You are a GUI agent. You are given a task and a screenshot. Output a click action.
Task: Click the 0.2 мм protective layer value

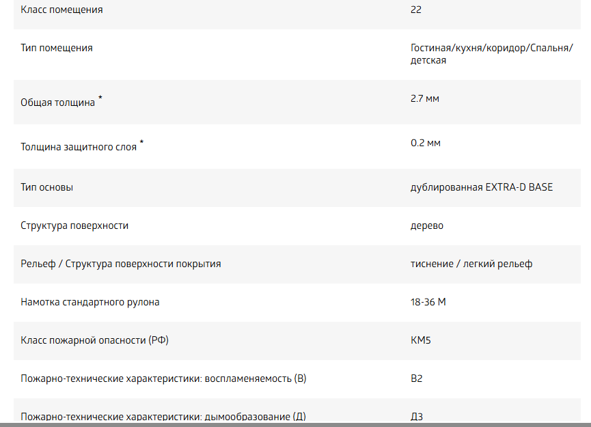426,143
